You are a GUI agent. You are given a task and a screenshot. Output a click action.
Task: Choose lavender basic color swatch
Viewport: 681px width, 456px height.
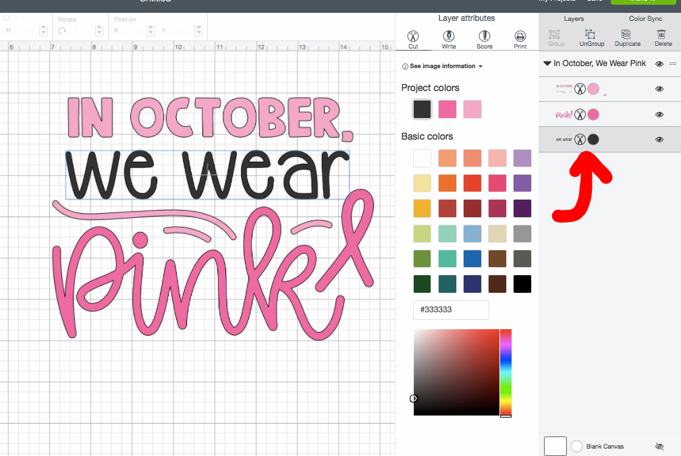[522, 158]
